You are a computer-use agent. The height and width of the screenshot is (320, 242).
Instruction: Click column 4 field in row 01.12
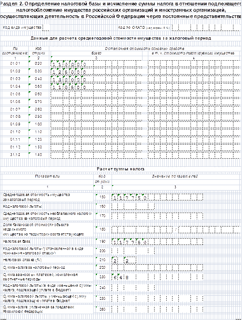(x=194, y=147)
